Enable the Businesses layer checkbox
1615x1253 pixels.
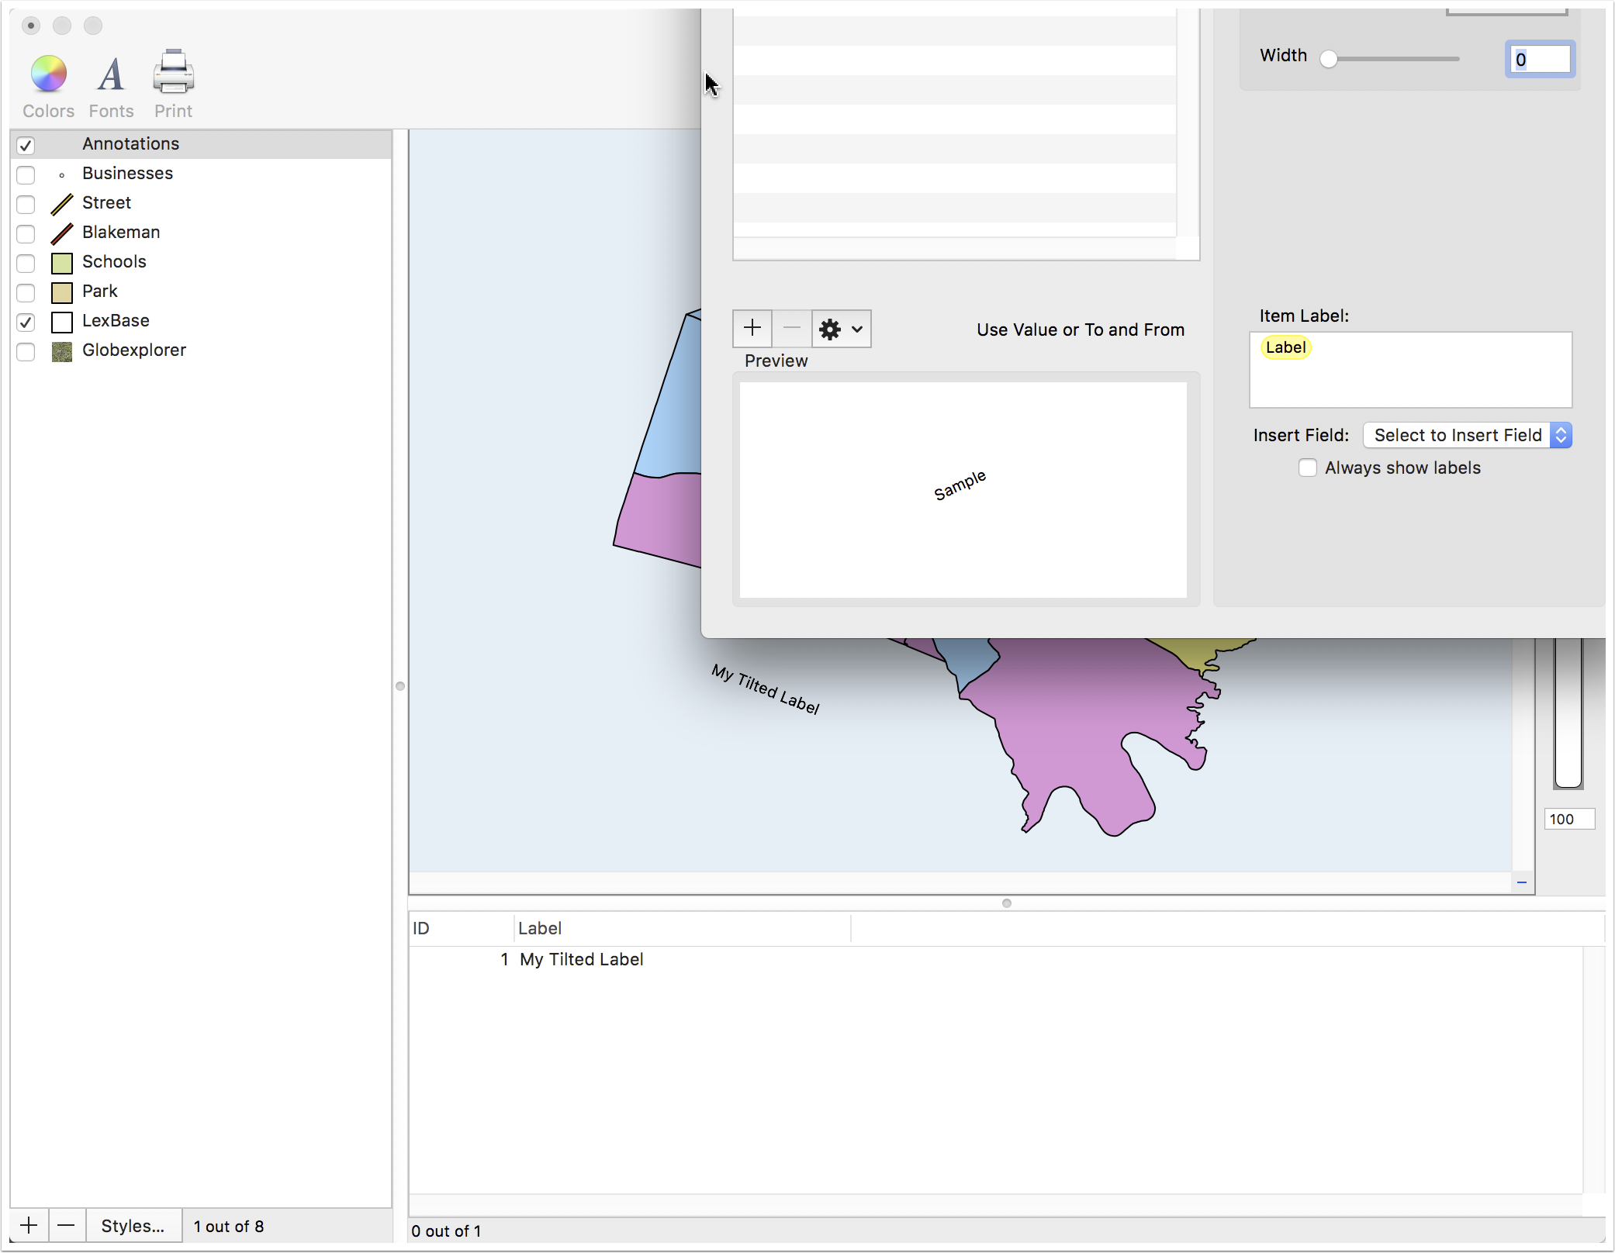coord(26,174)
